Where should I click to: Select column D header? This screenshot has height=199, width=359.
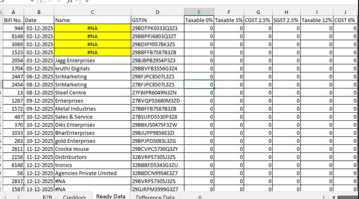(157, 12)
